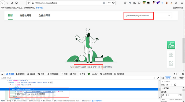The image size is (185, 102).
Task: Select the Application 应用程序 devtools tab
Action: click(x=119, y=74)
